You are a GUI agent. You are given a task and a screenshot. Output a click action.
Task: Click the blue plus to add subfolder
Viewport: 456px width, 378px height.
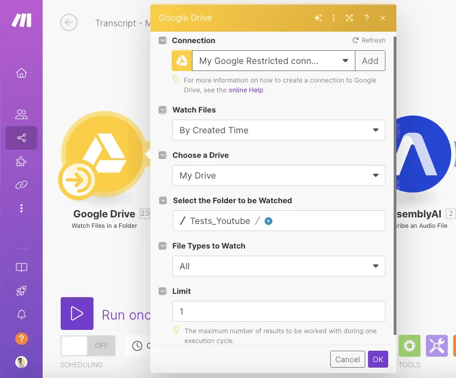[268, 221]
